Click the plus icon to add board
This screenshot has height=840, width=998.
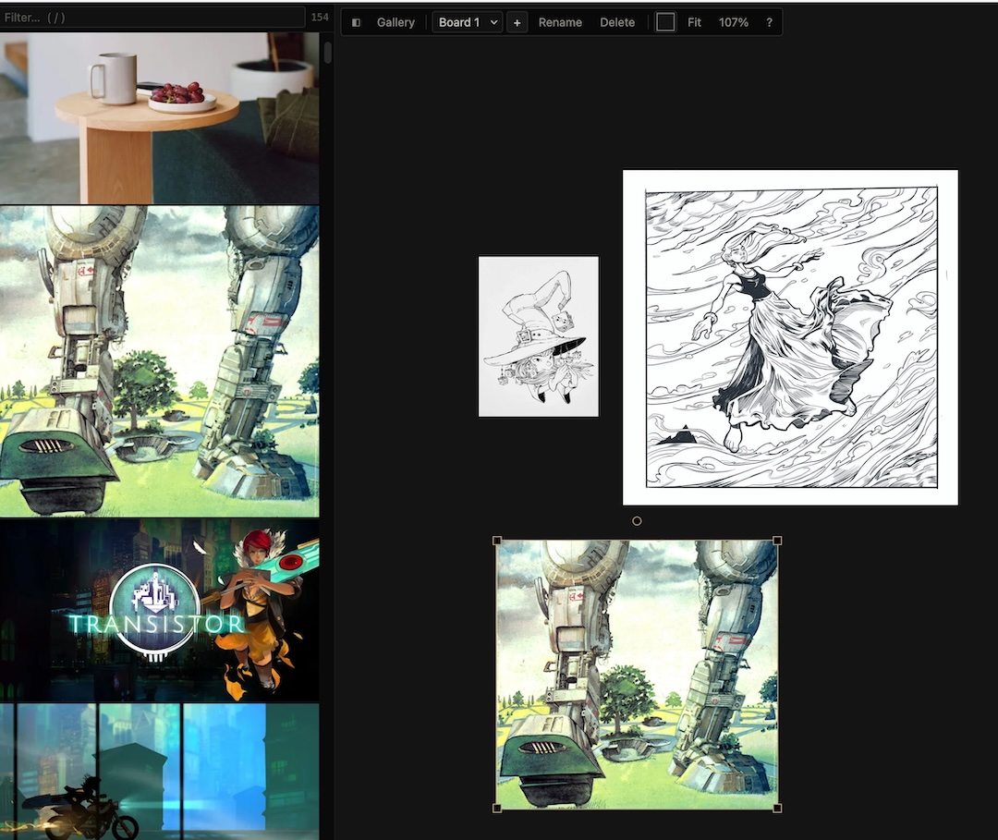pos(517,22)
